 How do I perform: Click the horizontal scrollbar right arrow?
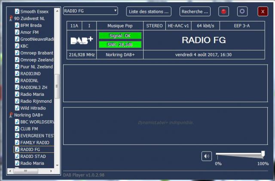[x=51, y=171]
